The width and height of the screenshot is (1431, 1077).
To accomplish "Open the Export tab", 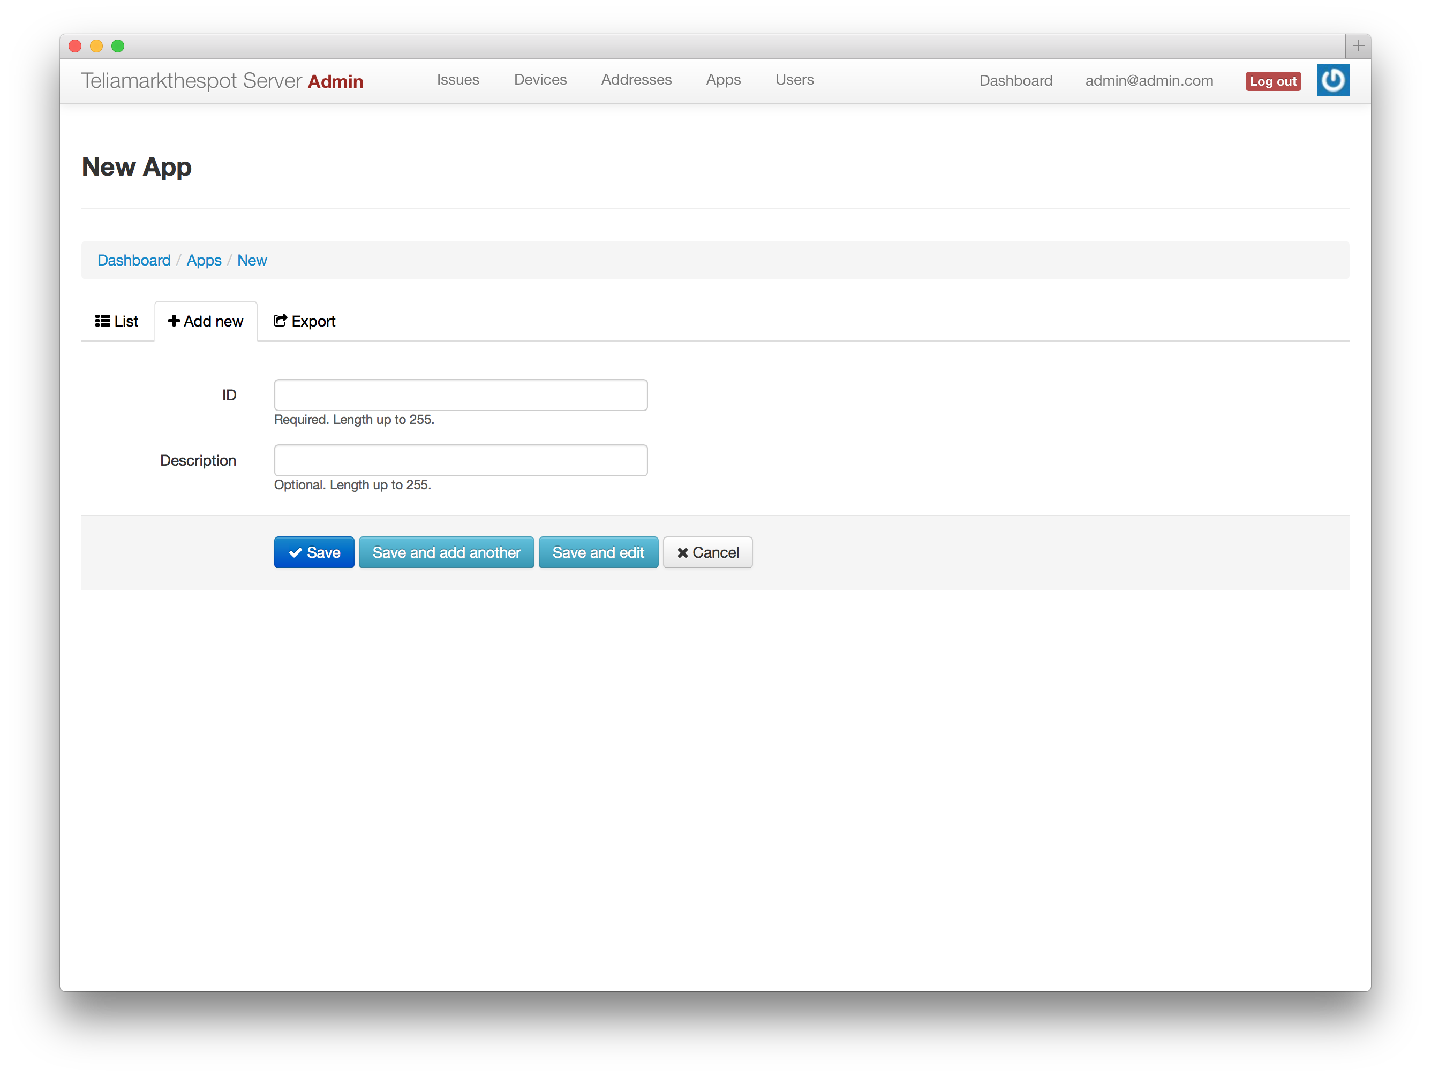I will [304, 321].
